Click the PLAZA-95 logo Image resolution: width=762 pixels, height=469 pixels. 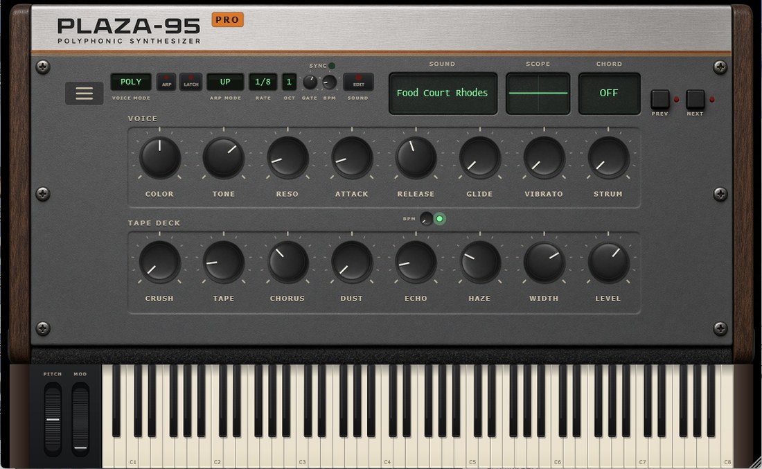[129, 26]
